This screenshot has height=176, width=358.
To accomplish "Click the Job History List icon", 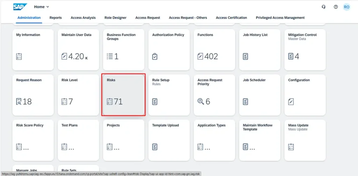I will [x=246, y=56].
